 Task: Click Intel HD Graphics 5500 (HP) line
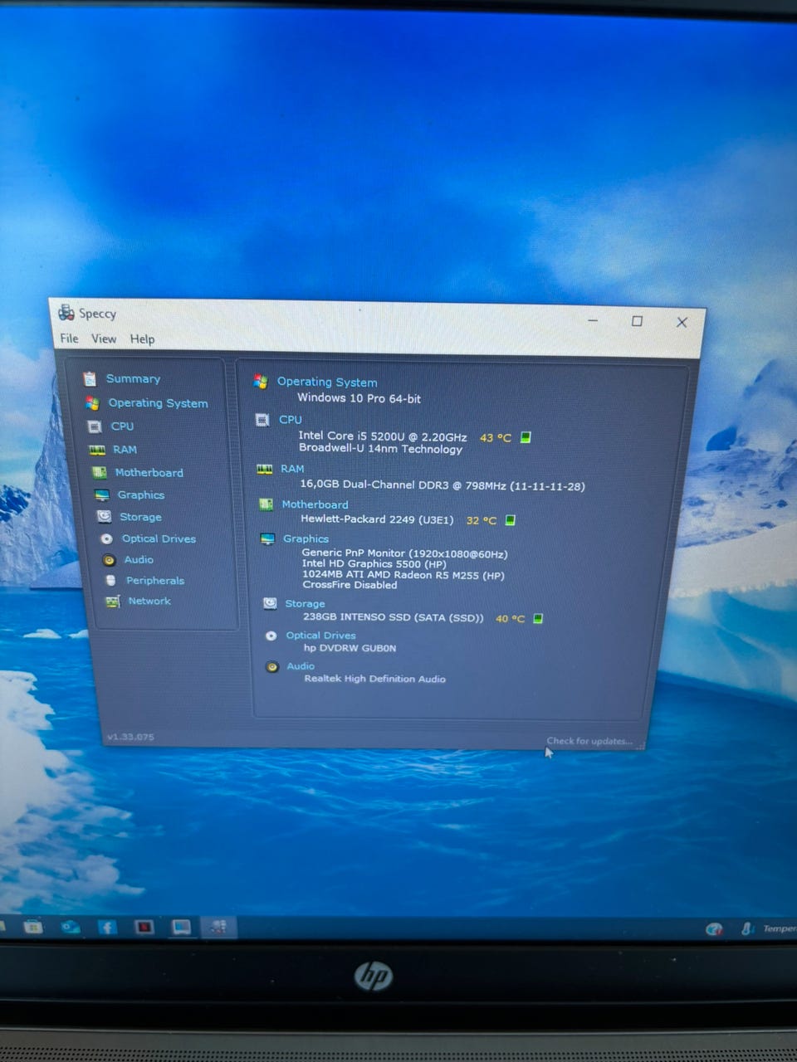[374, 564]
